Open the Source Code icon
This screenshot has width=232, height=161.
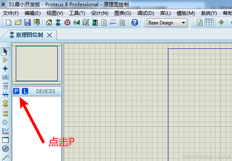(113, 23)
